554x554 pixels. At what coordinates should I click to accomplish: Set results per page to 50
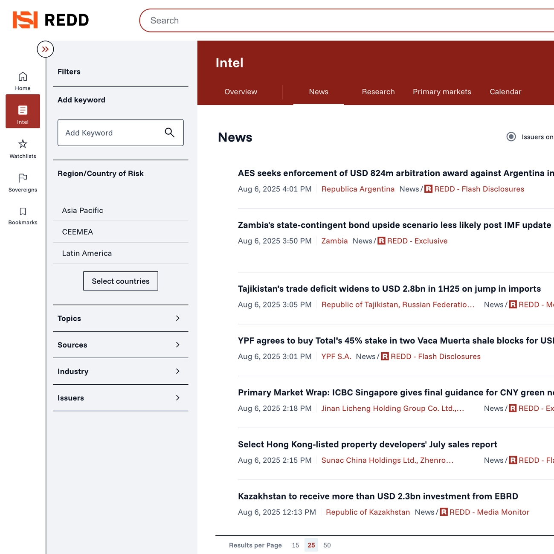(327, 545)
